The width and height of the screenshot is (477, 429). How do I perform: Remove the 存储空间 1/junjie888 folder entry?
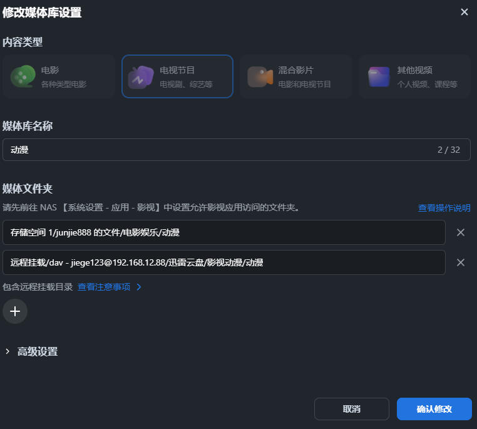pyautogui.click(x=461, y=232)
